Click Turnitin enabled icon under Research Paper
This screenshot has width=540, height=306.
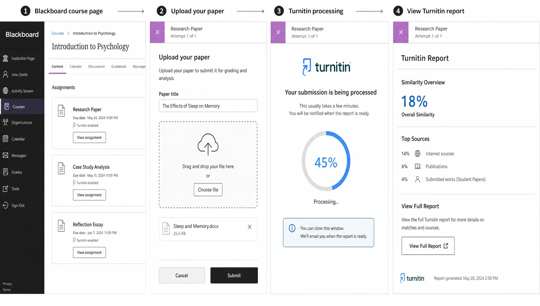click(x=74, y=125)
